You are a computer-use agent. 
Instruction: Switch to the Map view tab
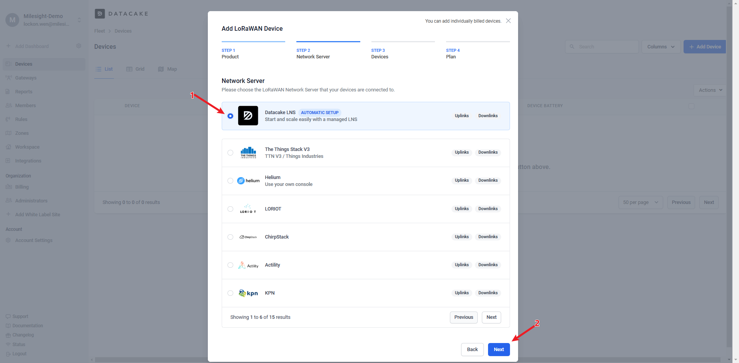(167, 69)
